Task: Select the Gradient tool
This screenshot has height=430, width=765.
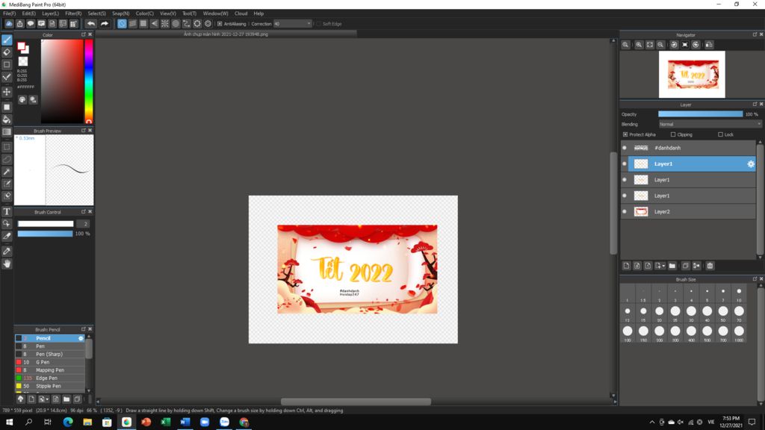Action: click(x=7, y=131)
